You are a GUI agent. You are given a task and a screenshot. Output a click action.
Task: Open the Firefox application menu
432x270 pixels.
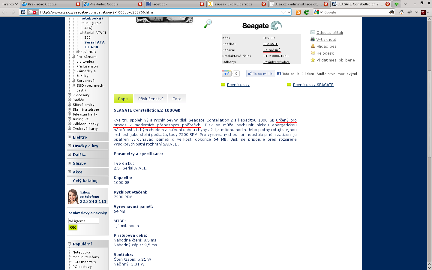10,4
